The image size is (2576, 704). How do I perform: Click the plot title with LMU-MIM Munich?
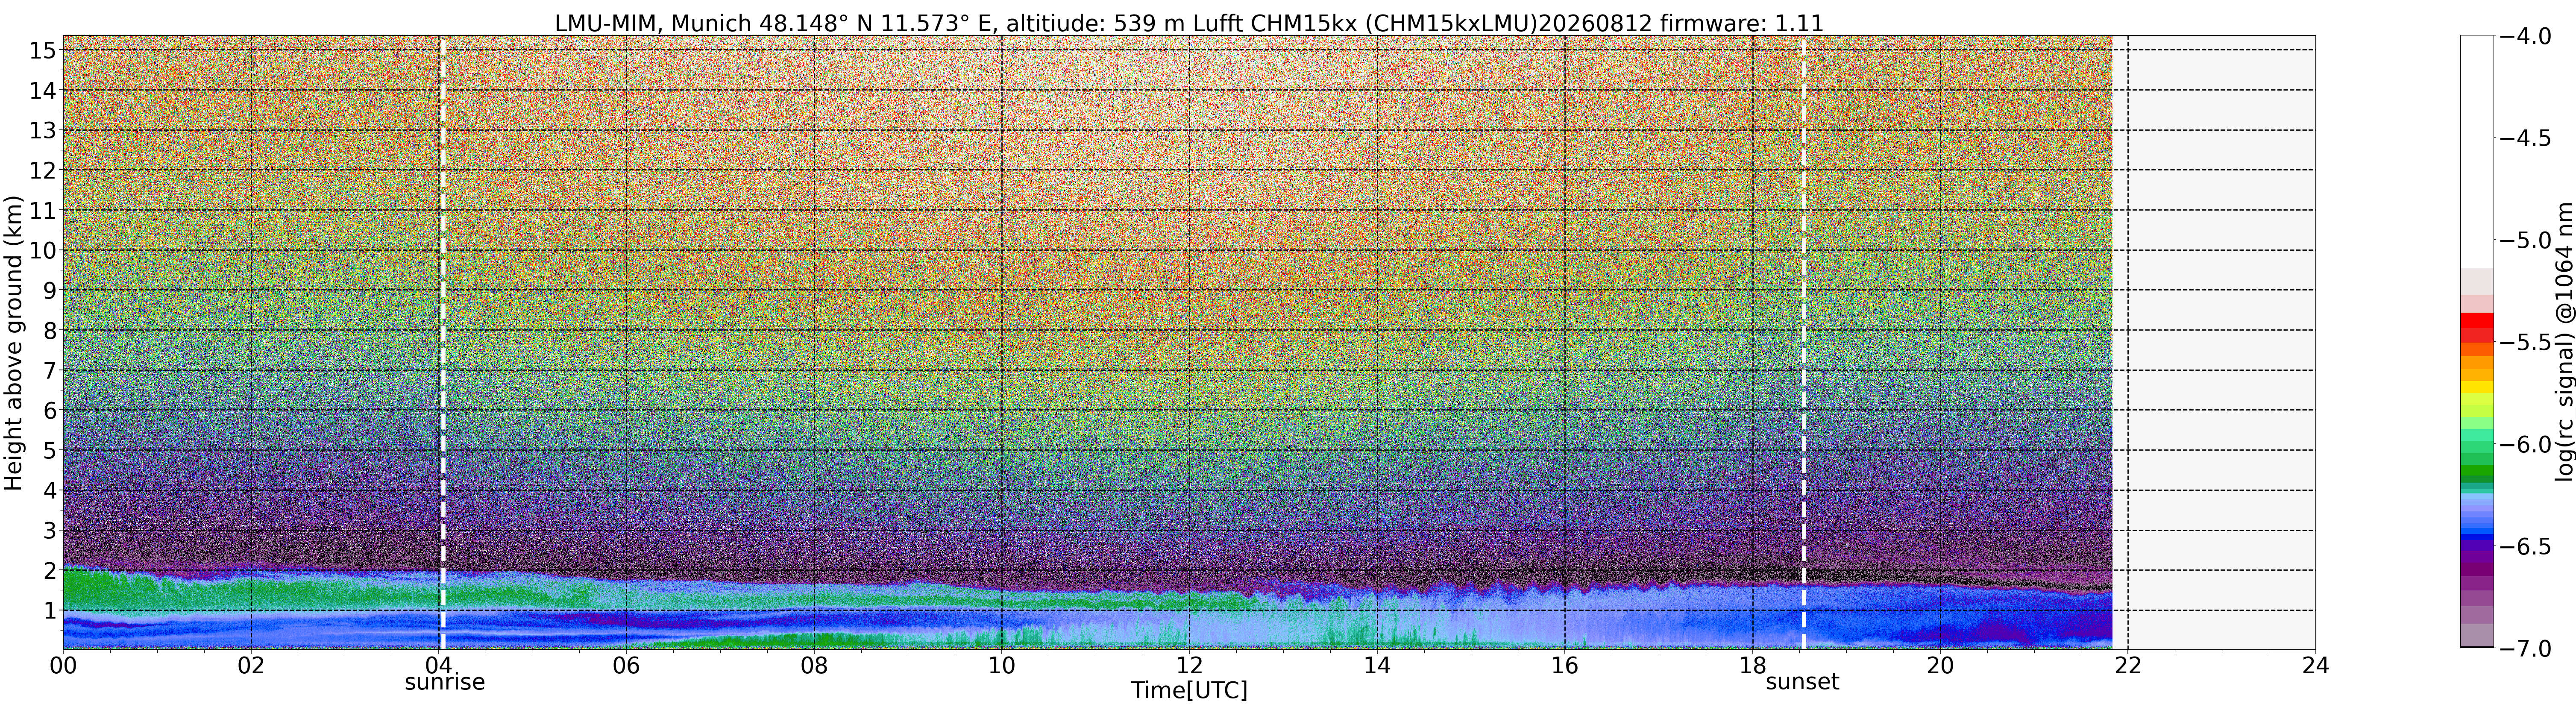(x=1189, y=22)
